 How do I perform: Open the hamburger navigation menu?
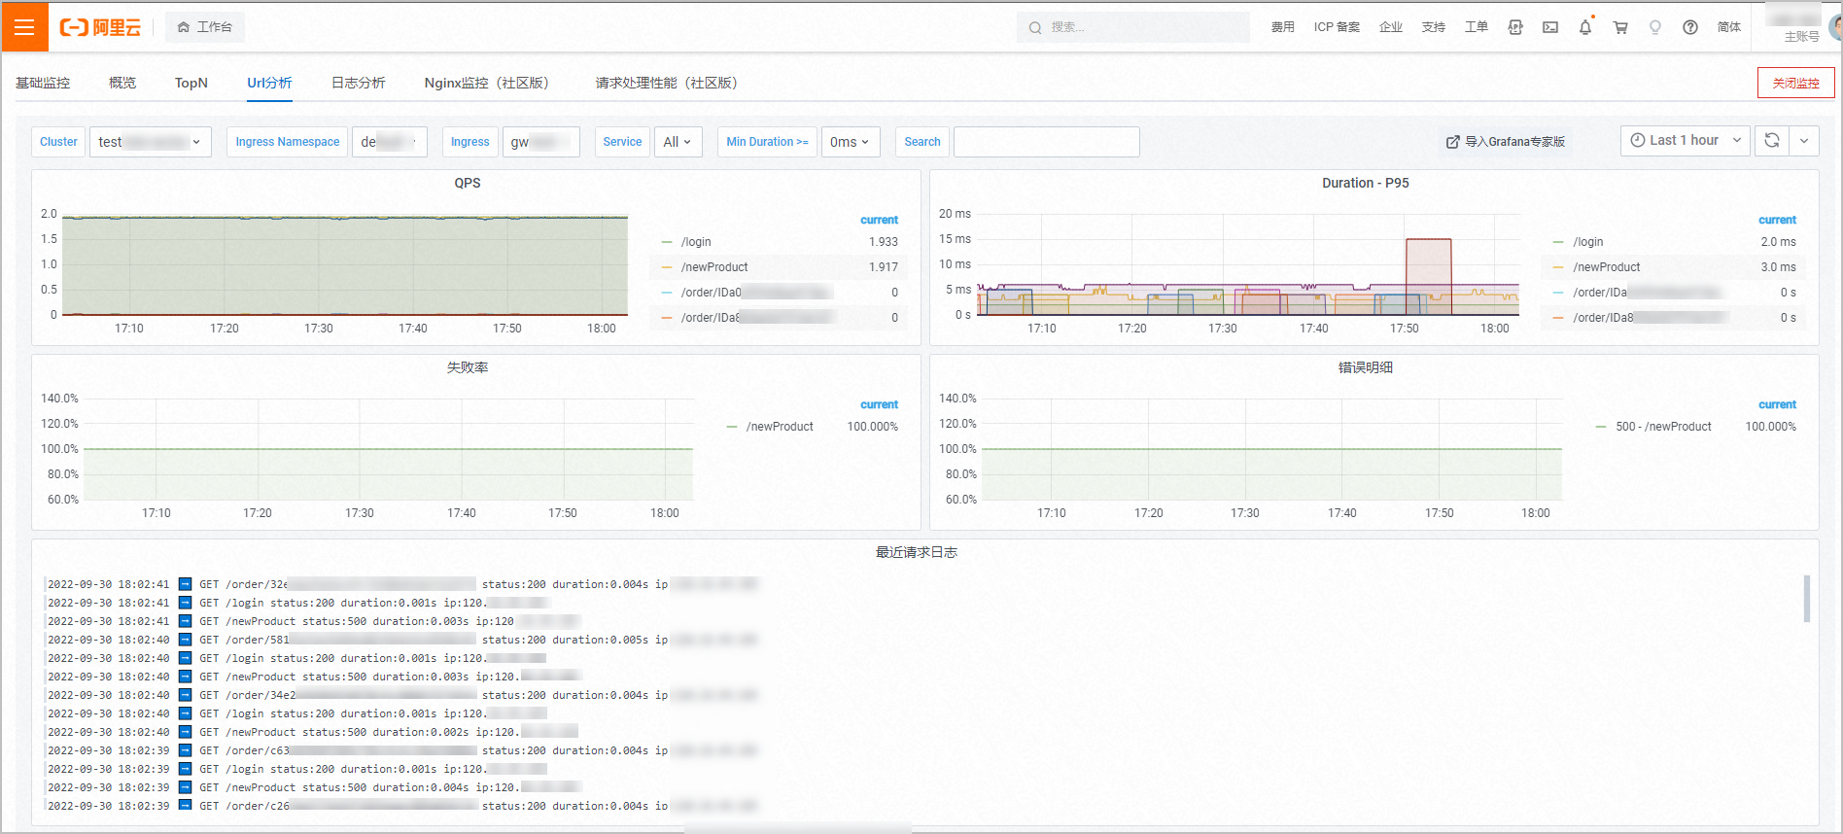pos(24,27)
